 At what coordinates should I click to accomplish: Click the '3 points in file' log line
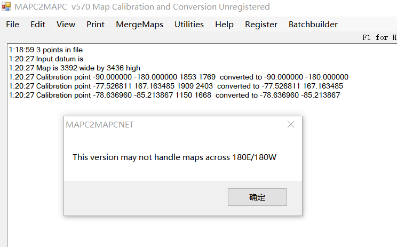pyautogui.click(x=46, y=50)
